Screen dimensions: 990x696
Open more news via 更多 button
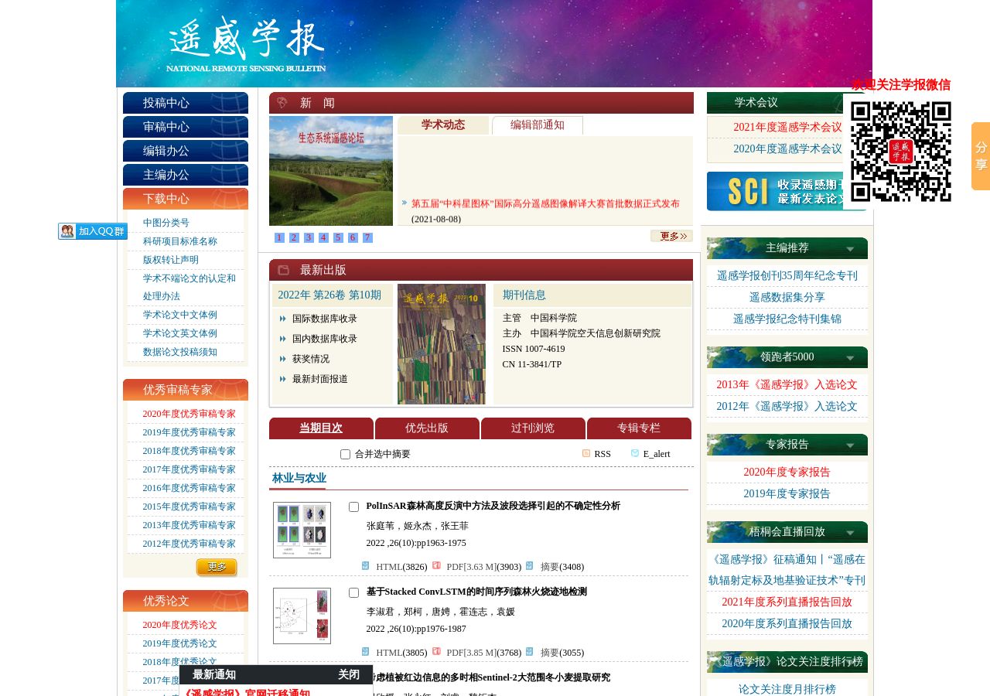[671, 236]
